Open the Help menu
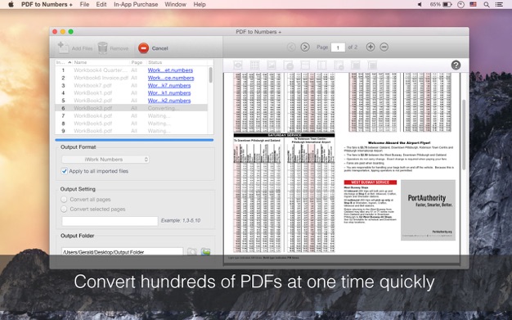 click(200, 4)
